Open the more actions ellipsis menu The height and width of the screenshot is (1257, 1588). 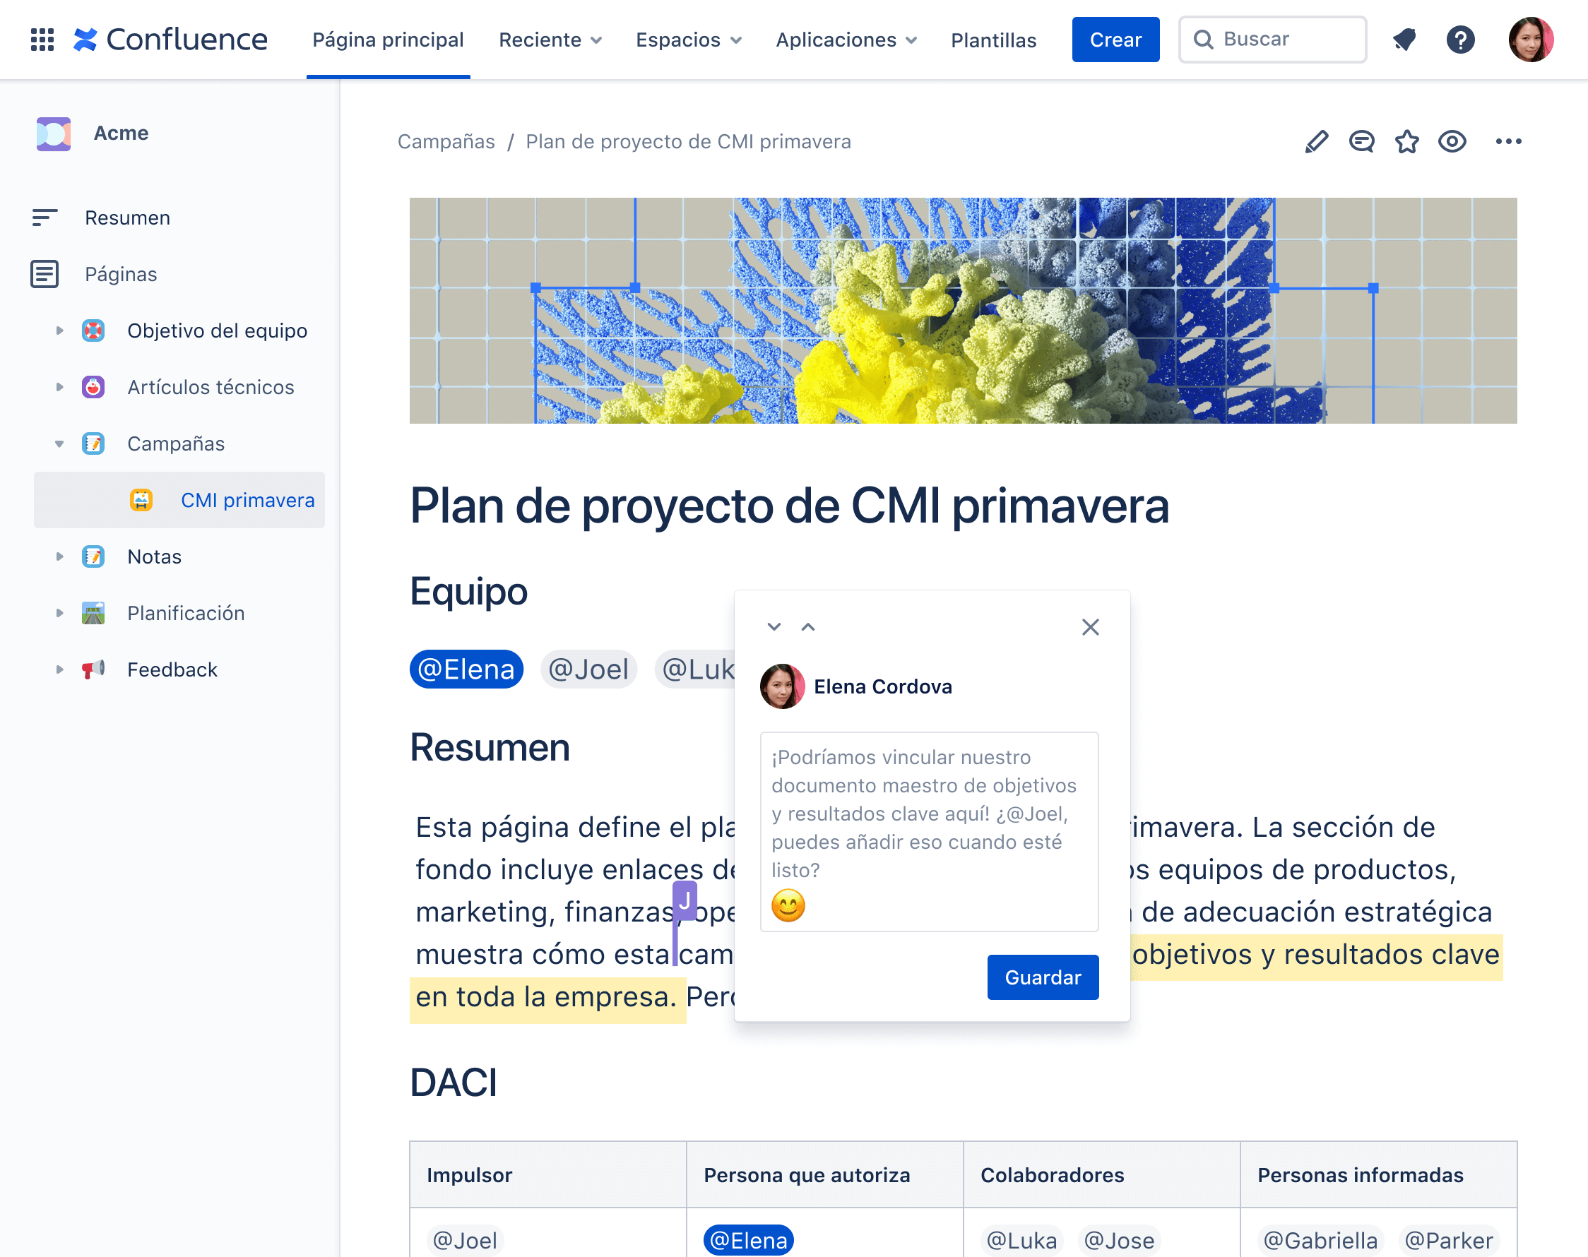[1508, 141]
